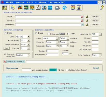Open audio Bitrate 128 dropdown

pyautogui.click(x=29, y=40)
